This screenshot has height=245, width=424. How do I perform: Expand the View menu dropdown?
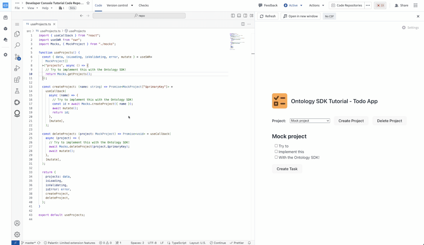33,8
